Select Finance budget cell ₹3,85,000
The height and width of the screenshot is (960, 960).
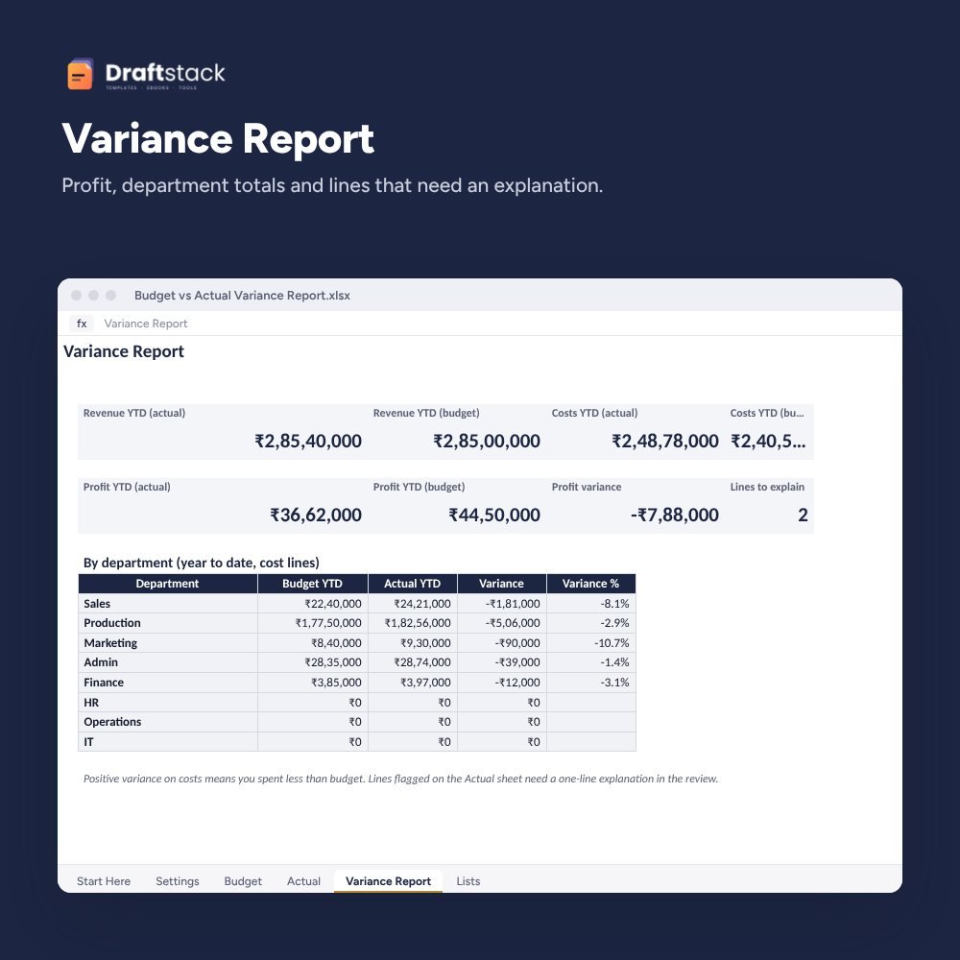(x=313, y=683)
